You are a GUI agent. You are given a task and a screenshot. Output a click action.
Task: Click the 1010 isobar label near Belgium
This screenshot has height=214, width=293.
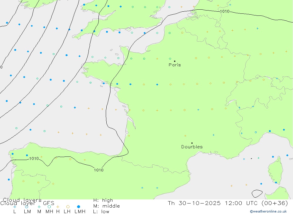[225, 12]
